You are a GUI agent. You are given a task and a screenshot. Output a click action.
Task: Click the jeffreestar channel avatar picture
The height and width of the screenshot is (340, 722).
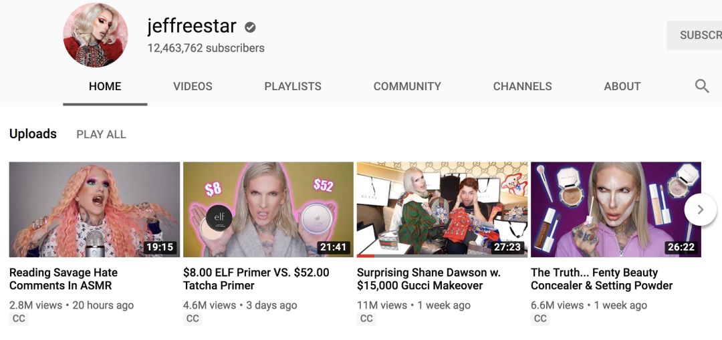coord(96,35)
